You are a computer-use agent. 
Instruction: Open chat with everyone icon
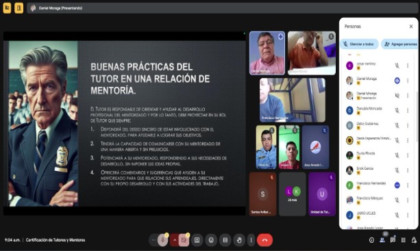coord(393,240)
